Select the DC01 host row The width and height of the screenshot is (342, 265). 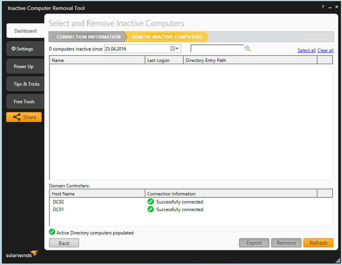pyautogui.click(x=191, y=209)
